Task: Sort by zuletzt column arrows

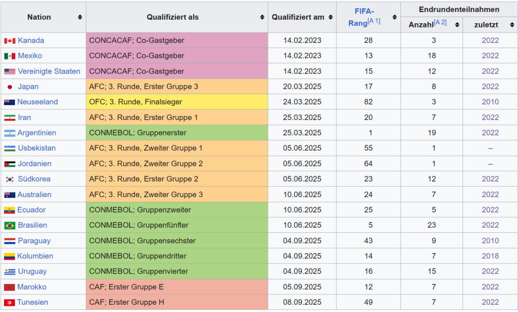Action: pos(512,24)
